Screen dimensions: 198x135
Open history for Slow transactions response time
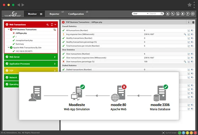click(192, 58)
